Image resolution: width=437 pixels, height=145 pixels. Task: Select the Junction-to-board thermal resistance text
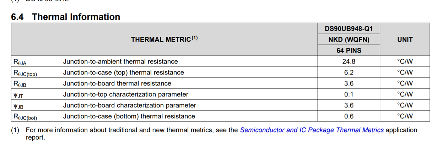[117, 84]
